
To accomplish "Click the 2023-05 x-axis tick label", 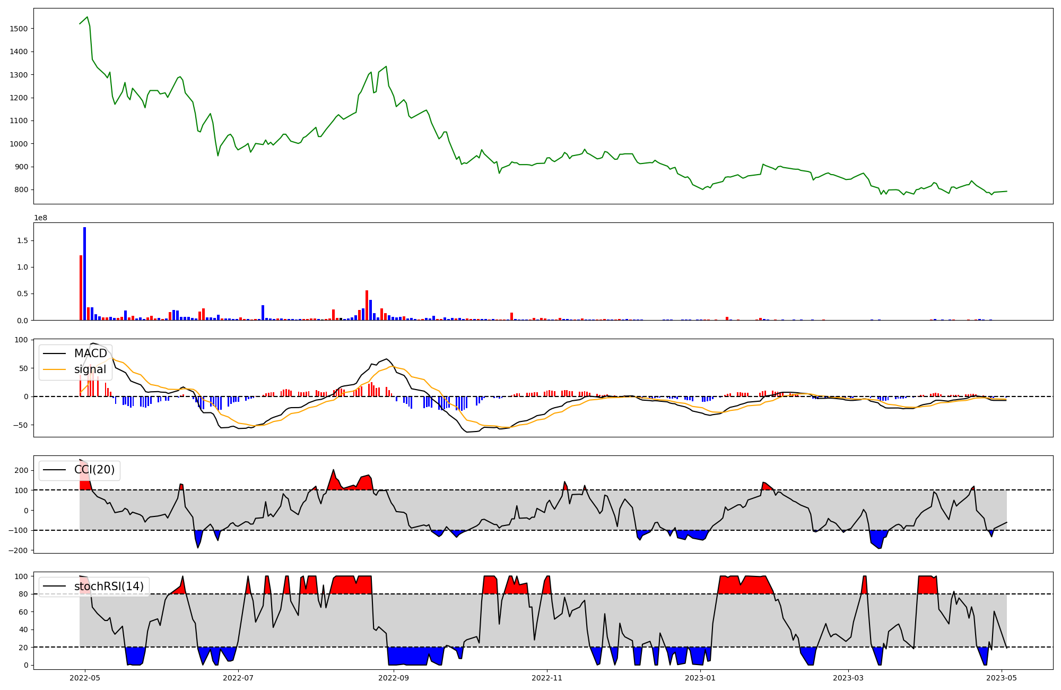I will (1002, 678).
